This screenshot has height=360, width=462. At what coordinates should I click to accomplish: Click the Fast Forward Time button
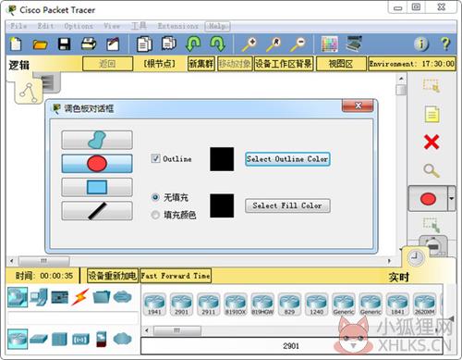coord(176,276)
